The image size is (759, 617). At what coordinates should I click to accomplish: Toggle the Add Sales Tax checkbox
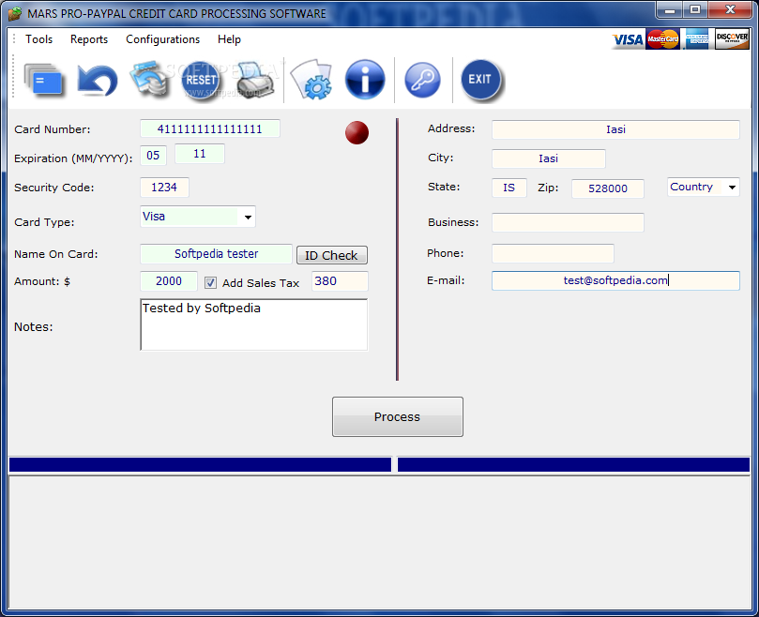[210, 282]
